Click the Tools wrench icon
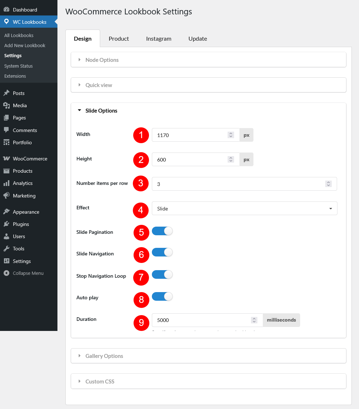The height and width of the screenshot is (409, 359). click(6, 249)
